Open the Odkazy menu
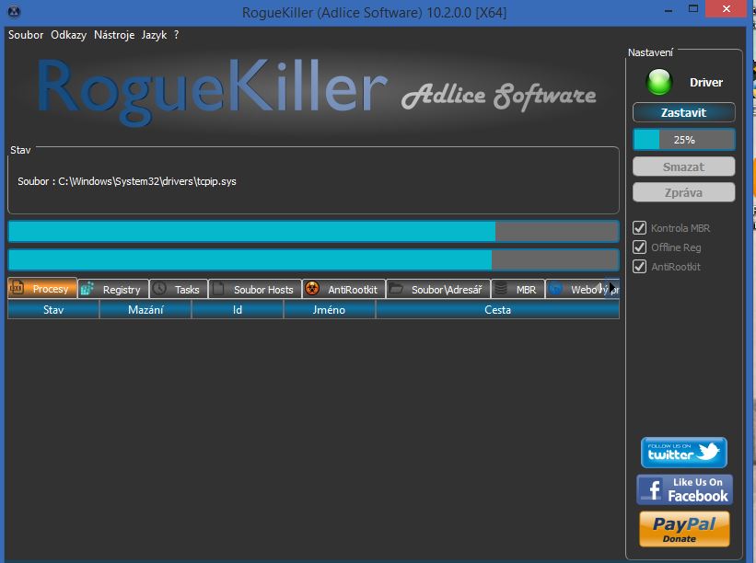The width and height of the screenshot is (756, 563). [x=68, y=35]
